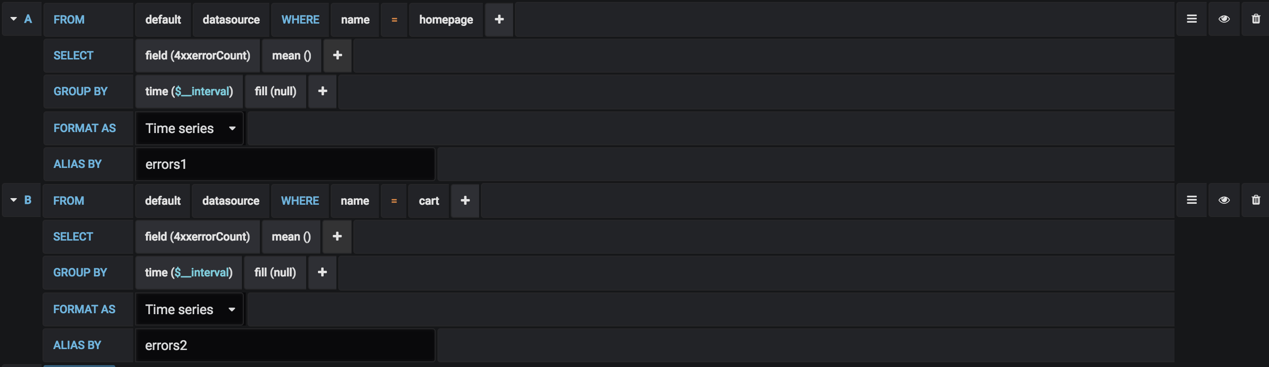Toggle visibility of query A

click(x=1224, y=19)
